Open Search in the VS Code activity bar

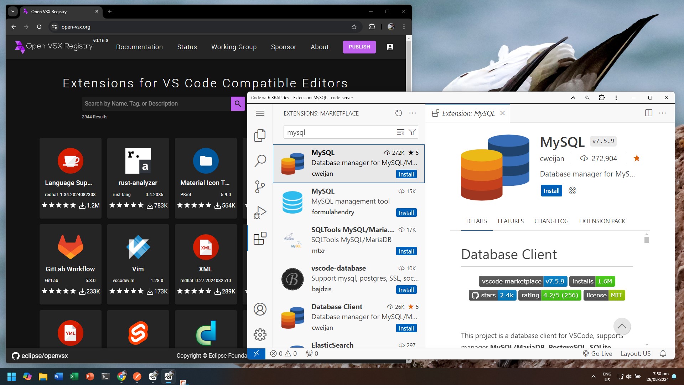[x=260, y=161]
